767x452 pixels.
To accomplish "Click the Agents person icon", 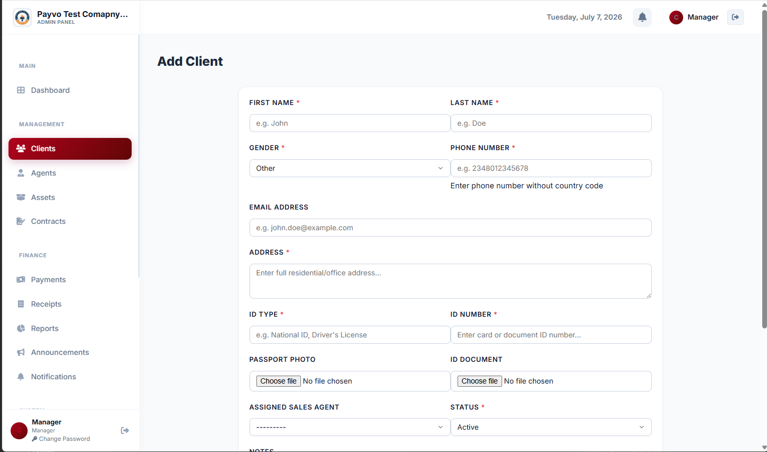I will click(x=21, y=173).
